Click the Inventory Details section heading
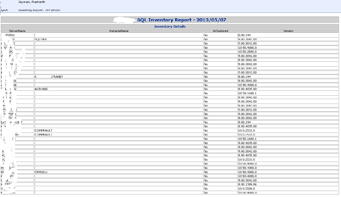 tap(170, 26)
